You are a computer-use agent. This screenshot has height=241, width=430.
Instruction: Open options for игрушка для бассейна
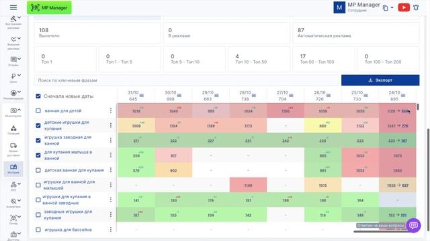[110, 230]
